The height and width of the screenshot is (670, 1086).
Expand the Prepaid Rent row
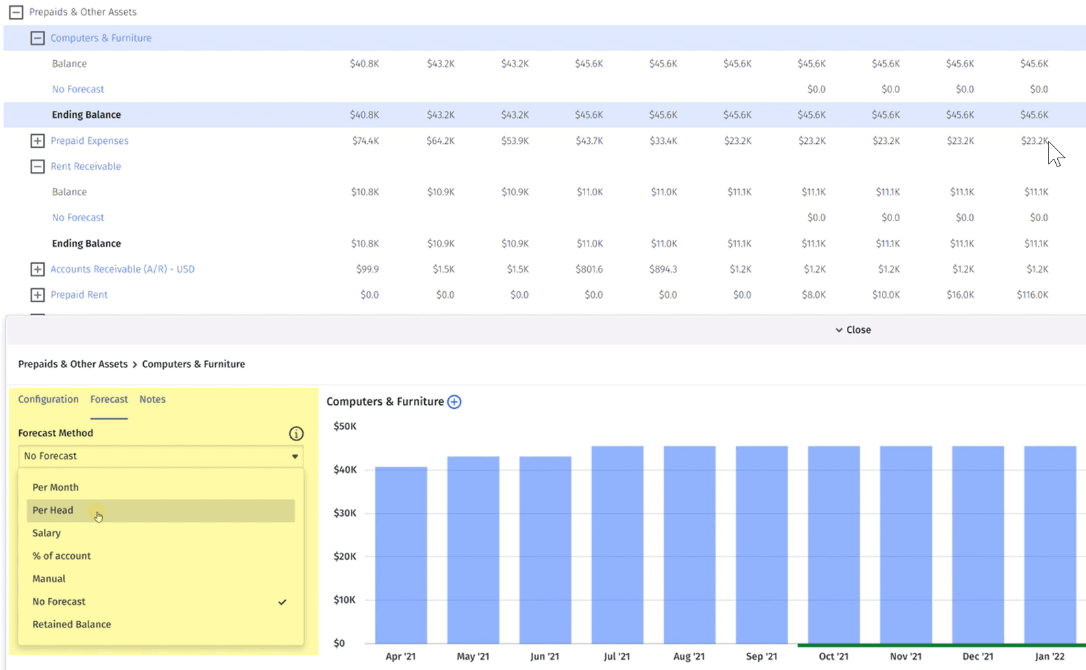click(x=38, y=295)
